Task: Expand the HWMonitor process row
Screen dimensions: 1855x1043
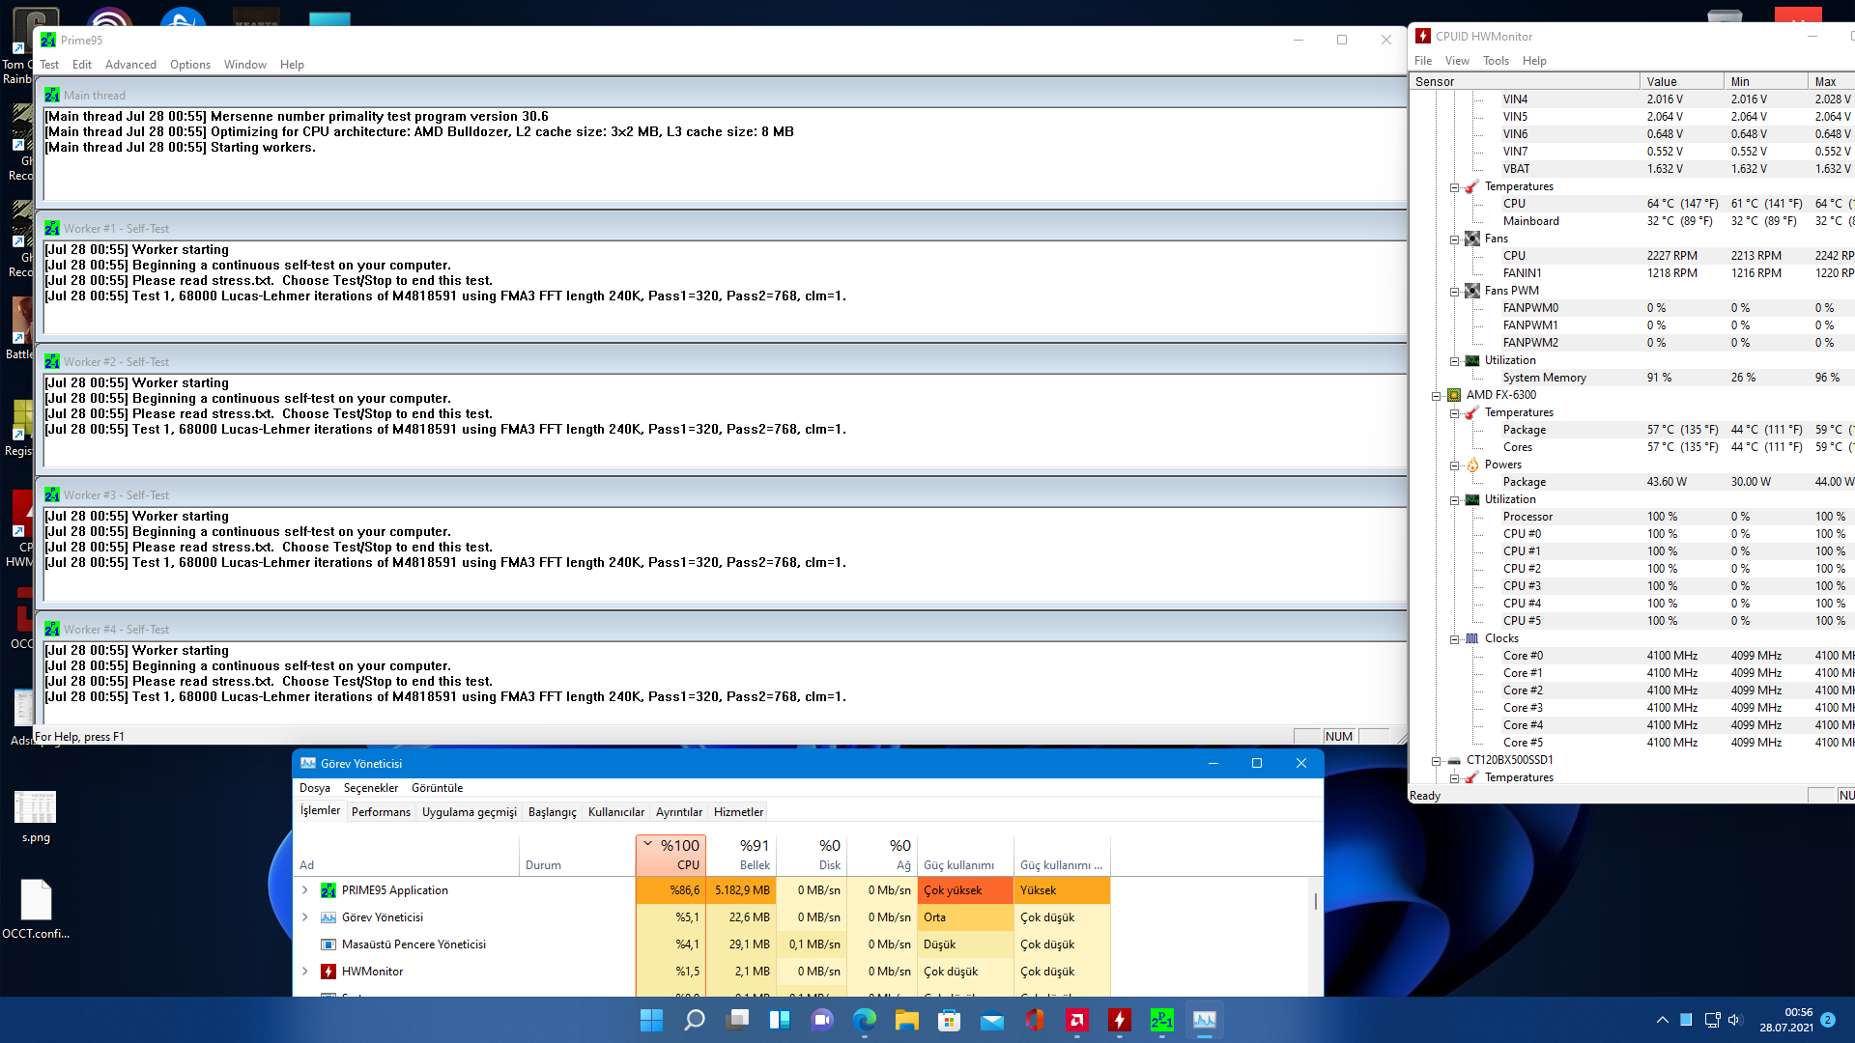Action: coord(305,972)
